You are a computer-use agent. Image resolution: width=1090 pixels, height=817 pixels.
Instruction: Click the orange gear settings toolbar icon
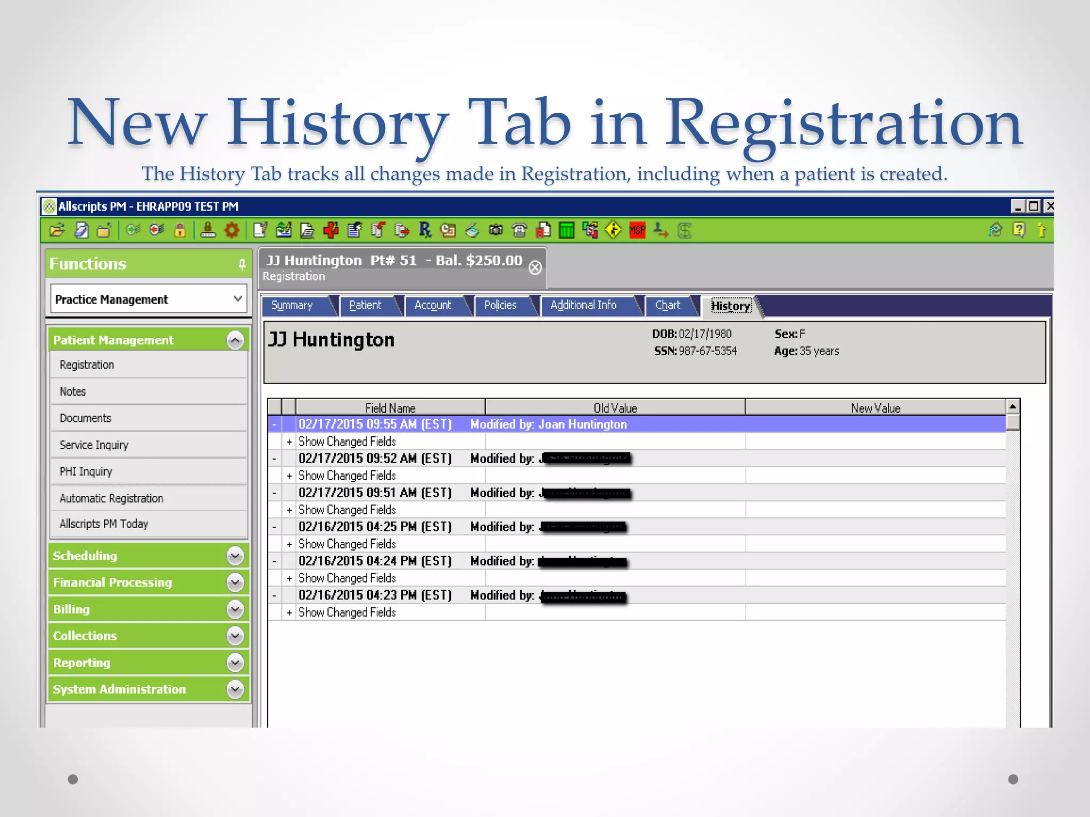(x=232, y=230)
